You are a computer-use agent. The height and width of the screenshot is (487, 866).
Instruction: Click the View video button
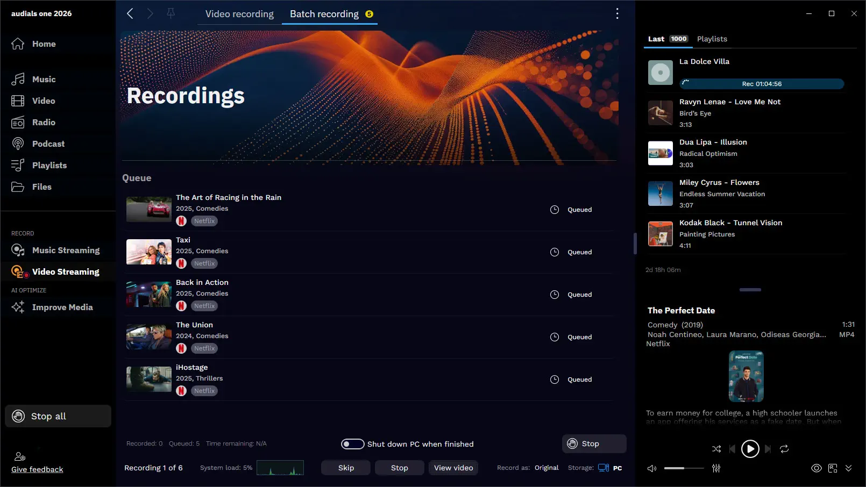453,468
